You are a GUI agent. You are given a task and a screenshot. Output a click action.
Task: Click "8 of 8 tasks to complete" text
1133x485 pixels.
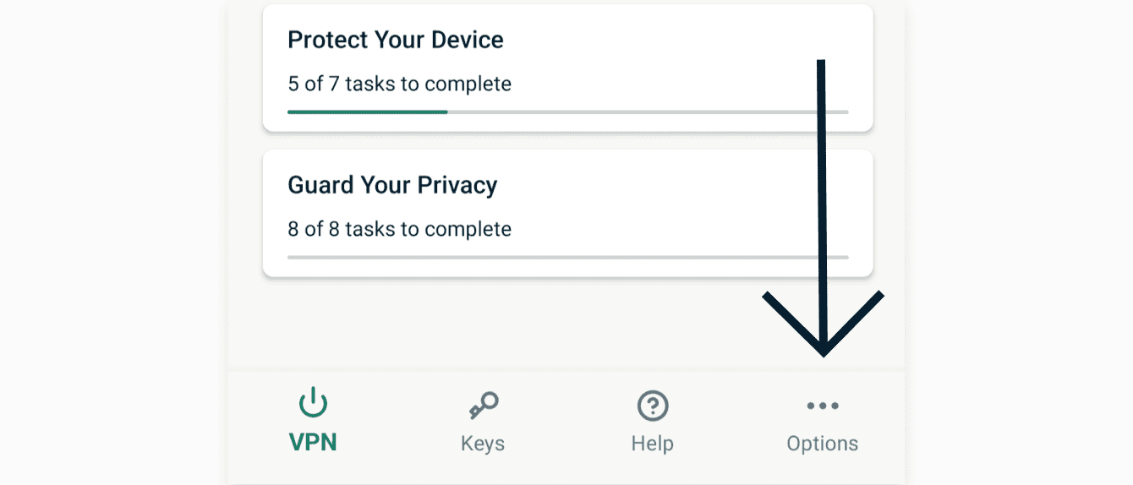pyautogui.click(x=399, y=229)
